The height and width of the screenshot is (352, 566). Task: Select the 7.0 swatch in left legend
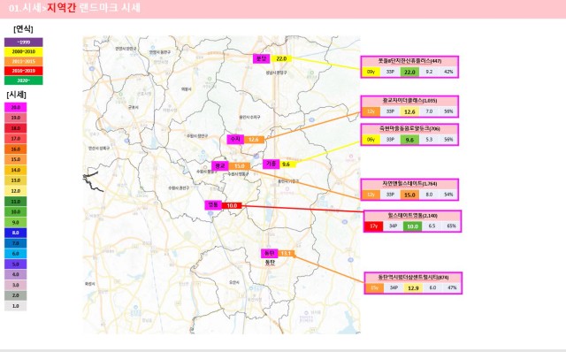[16, 243]
